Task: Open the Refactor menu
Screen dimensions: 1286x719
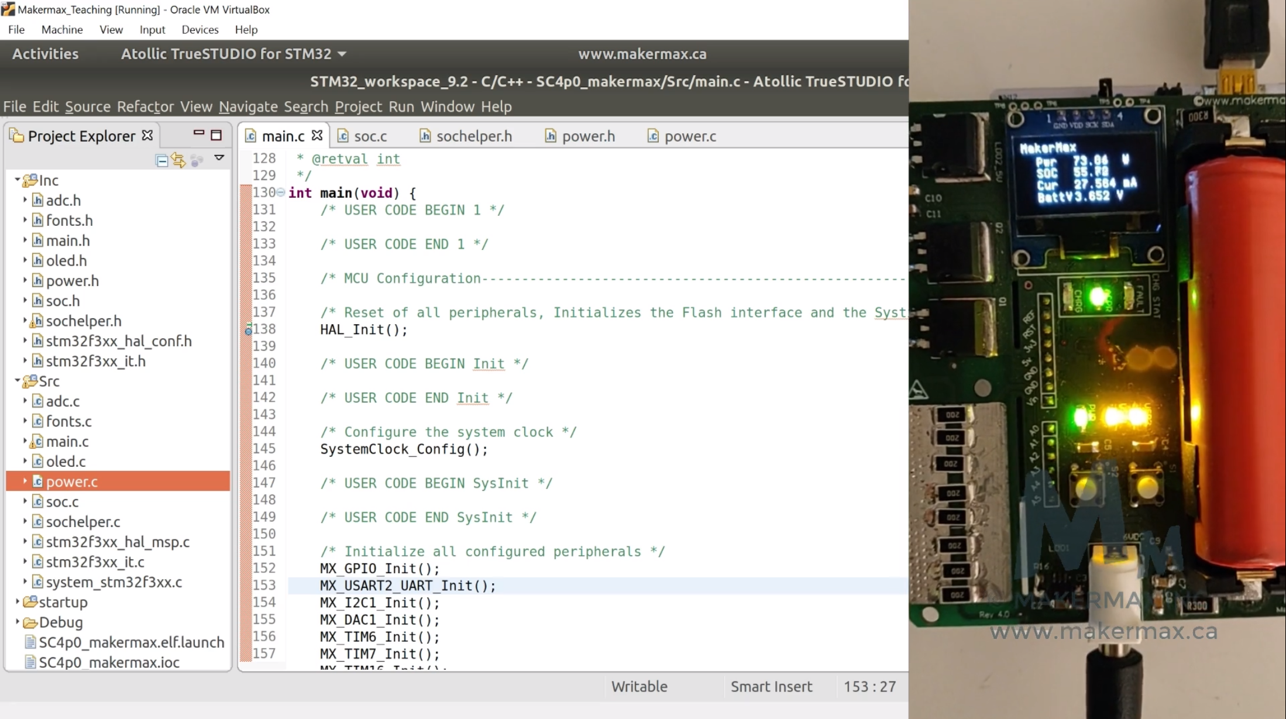Action: 145,106
